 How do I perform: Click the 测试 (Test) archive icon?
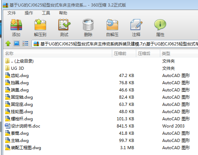click(x=64, y=25)
